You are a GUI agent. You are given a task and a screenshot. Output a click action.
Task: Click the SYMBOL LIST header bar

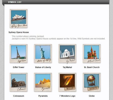coord(56,2)
